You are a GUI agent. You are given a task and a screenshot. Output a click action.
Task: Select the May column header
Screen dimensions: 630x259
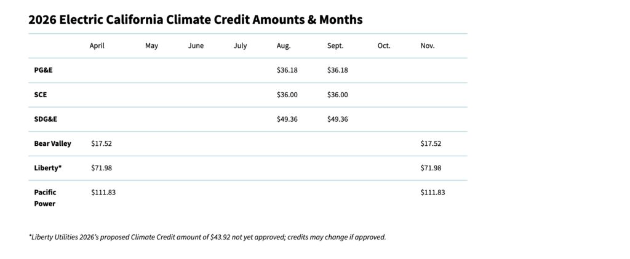click(151, 46)
